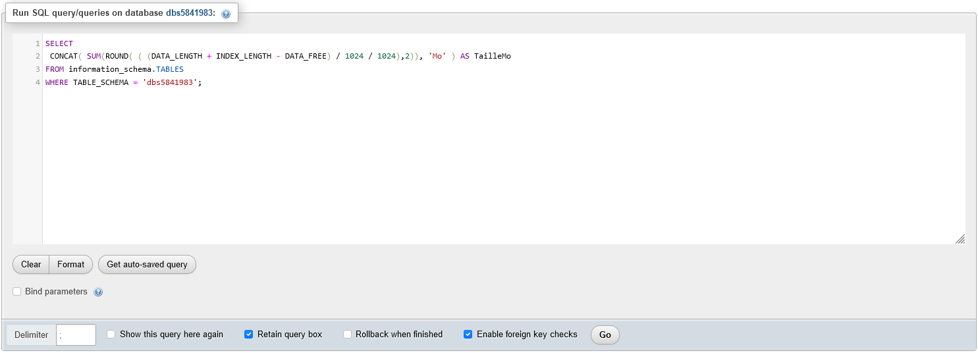This screenshot has height=353, width=978.
Task: Run the query with the Go button
Action: click(x=605, y=335)
